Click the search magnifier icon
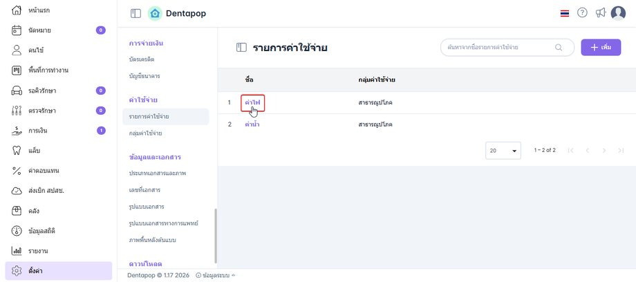The width and height of the screenshot is (636, 282). click(559, 48)
